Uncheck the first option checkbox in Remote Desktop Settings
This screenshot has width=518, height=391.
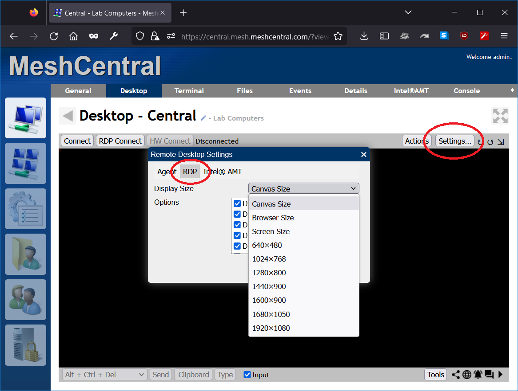pyautogui.click(x=237, y=203)
